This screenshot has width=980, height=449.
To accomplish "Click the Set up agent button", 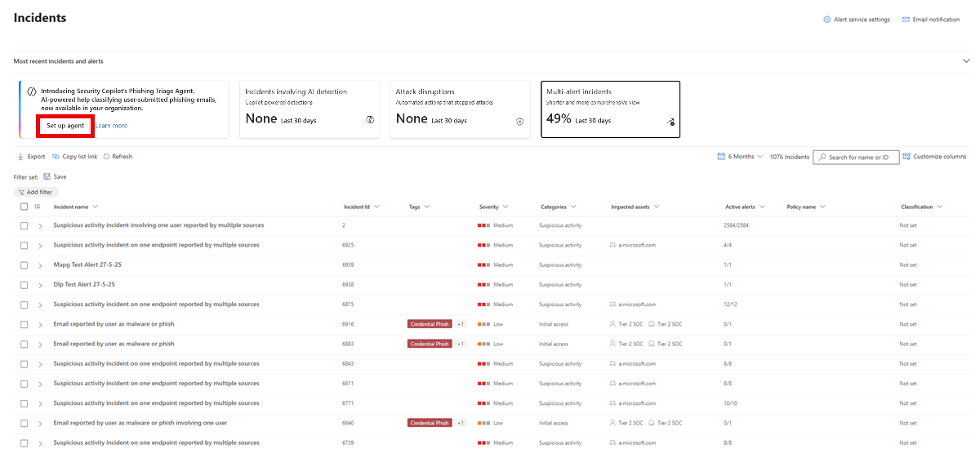I will click(65, 126).
